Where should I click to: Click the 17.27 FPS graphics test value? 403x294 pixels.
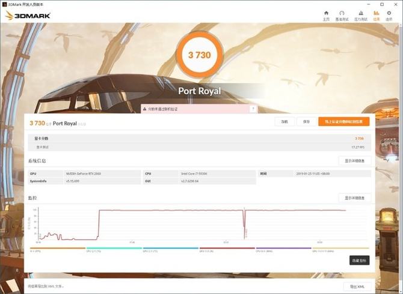point(358,148)
